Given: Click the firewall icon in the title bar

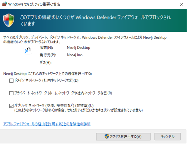Looking at the screenshot, I should tap(4, 4).
